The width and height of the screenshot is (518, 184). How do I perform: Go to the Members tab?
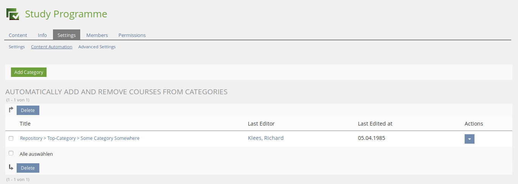pyautogui.click(x=97, y=35)
